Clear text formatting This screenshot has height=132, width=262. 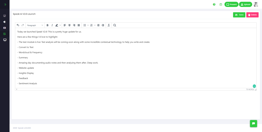pos(109,25)
